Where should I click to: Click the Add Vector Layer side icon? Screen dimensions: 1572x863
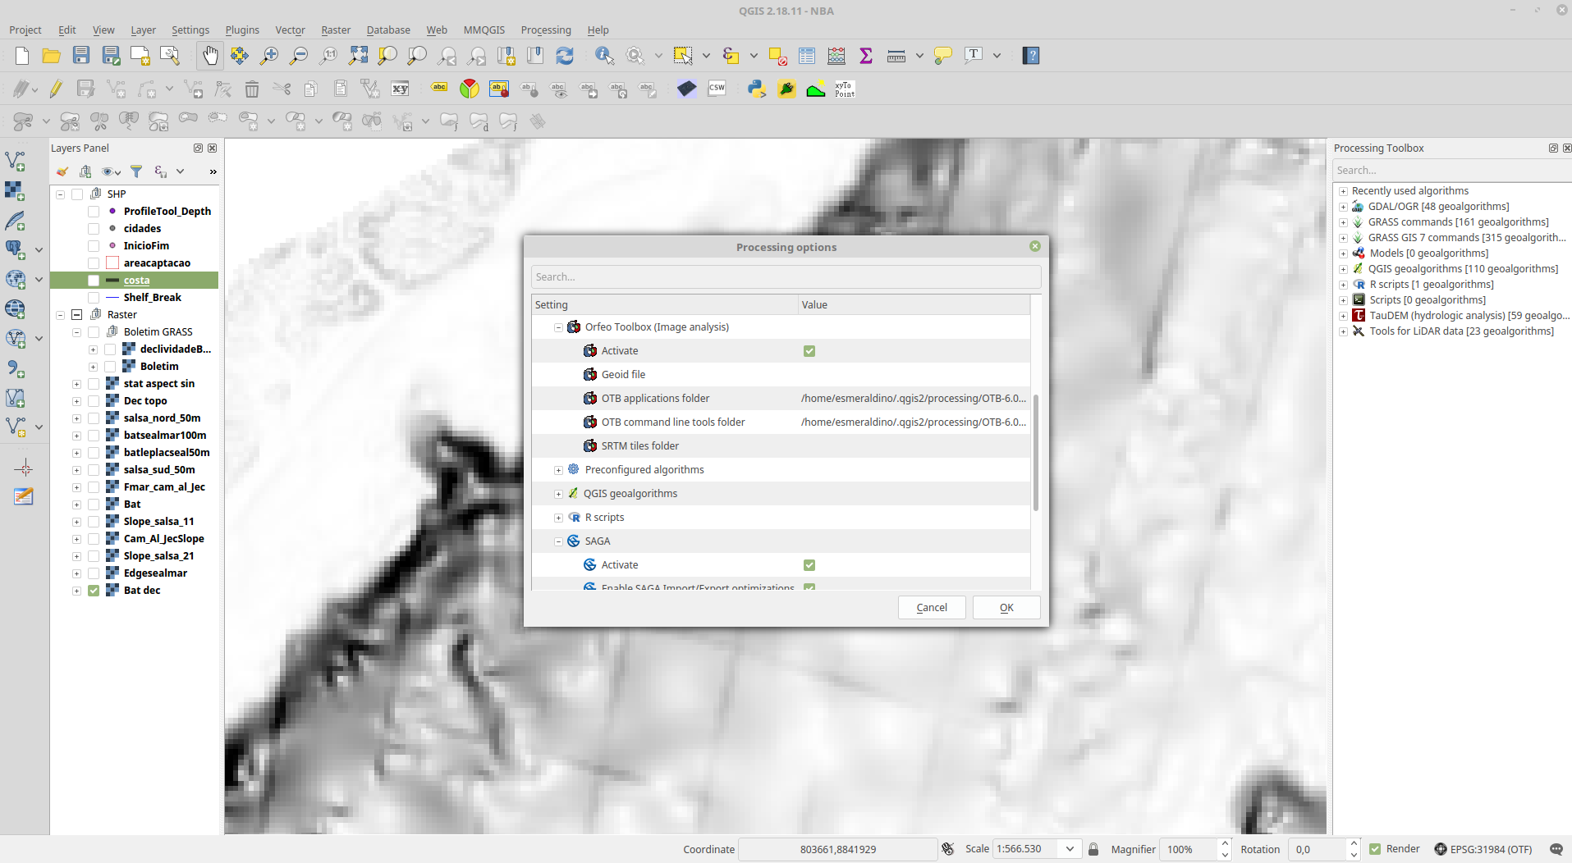click(x=16, y=161)
